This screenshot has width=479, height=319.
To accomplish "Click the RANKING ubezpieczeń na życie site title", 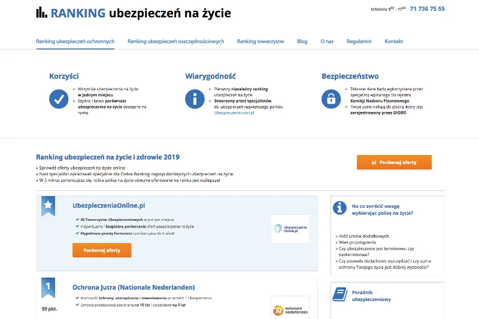I will coord(141,13).
